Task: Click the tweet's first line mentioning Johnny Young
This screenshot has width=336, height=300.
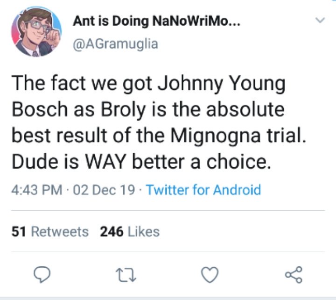Action: click(x=148, y=84)
